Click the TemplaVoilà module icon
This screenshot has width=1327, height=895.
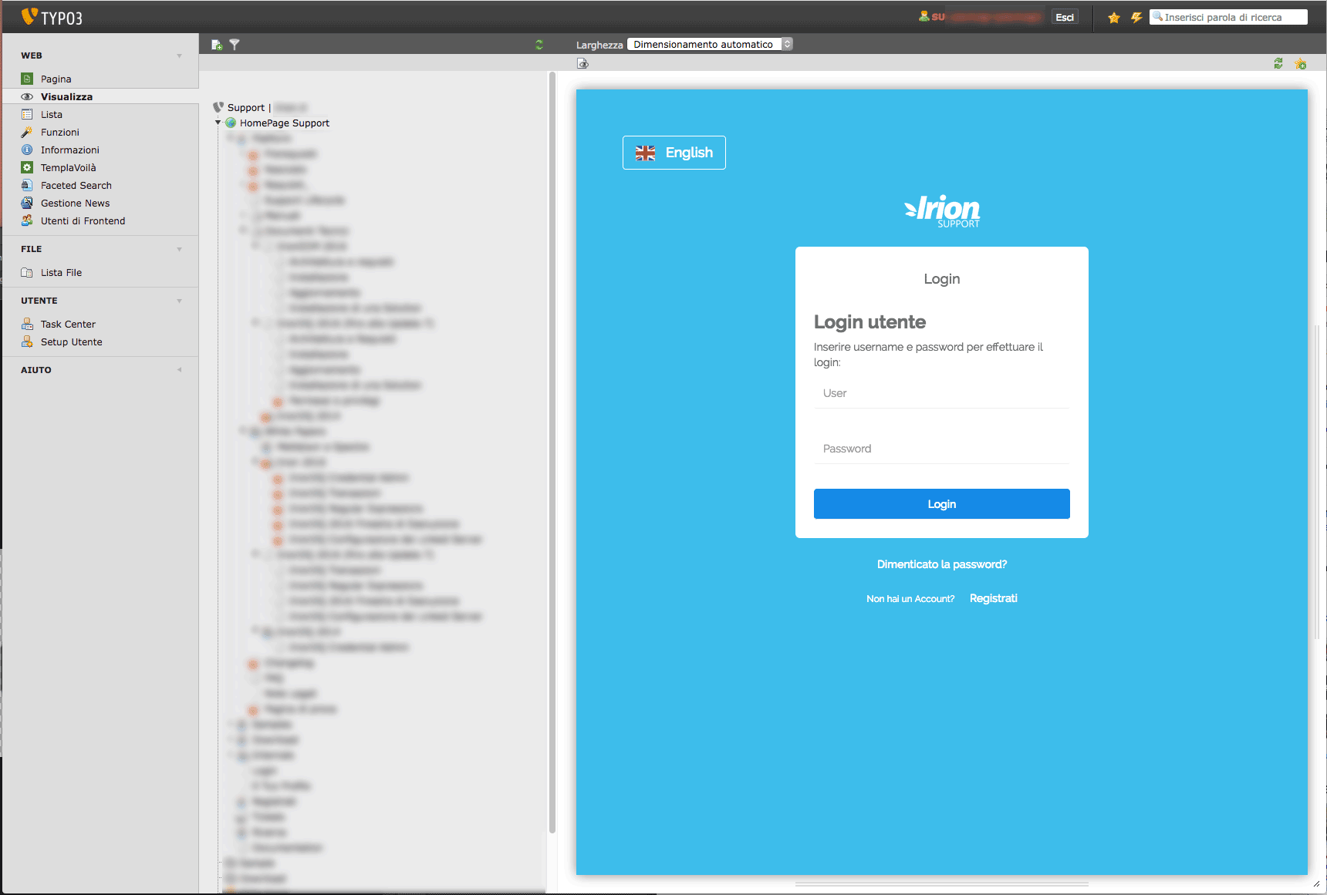click(27, 167)
